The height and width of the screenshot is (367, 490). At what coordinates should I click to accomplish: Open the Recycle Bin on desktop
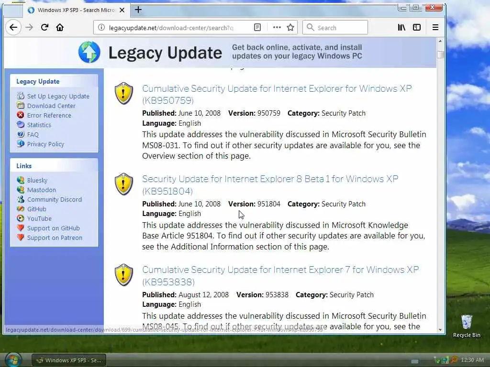point(467,326)
